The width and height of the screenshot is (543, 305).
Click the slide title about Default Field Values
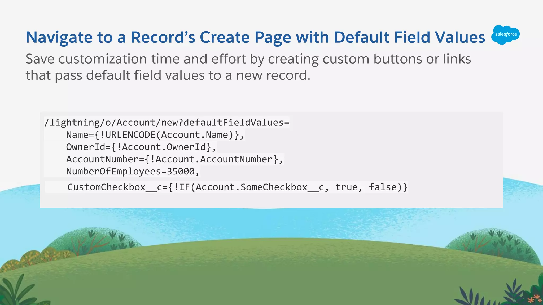[x=255, y=37]
